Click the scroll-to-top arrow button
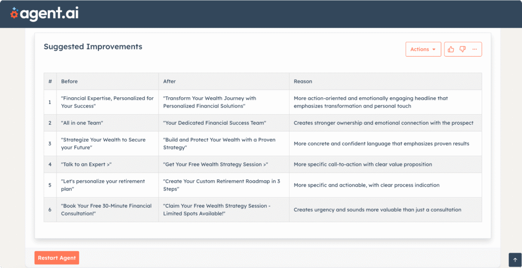The width and height of the screenshot is (522, 268). click(515, 260)
